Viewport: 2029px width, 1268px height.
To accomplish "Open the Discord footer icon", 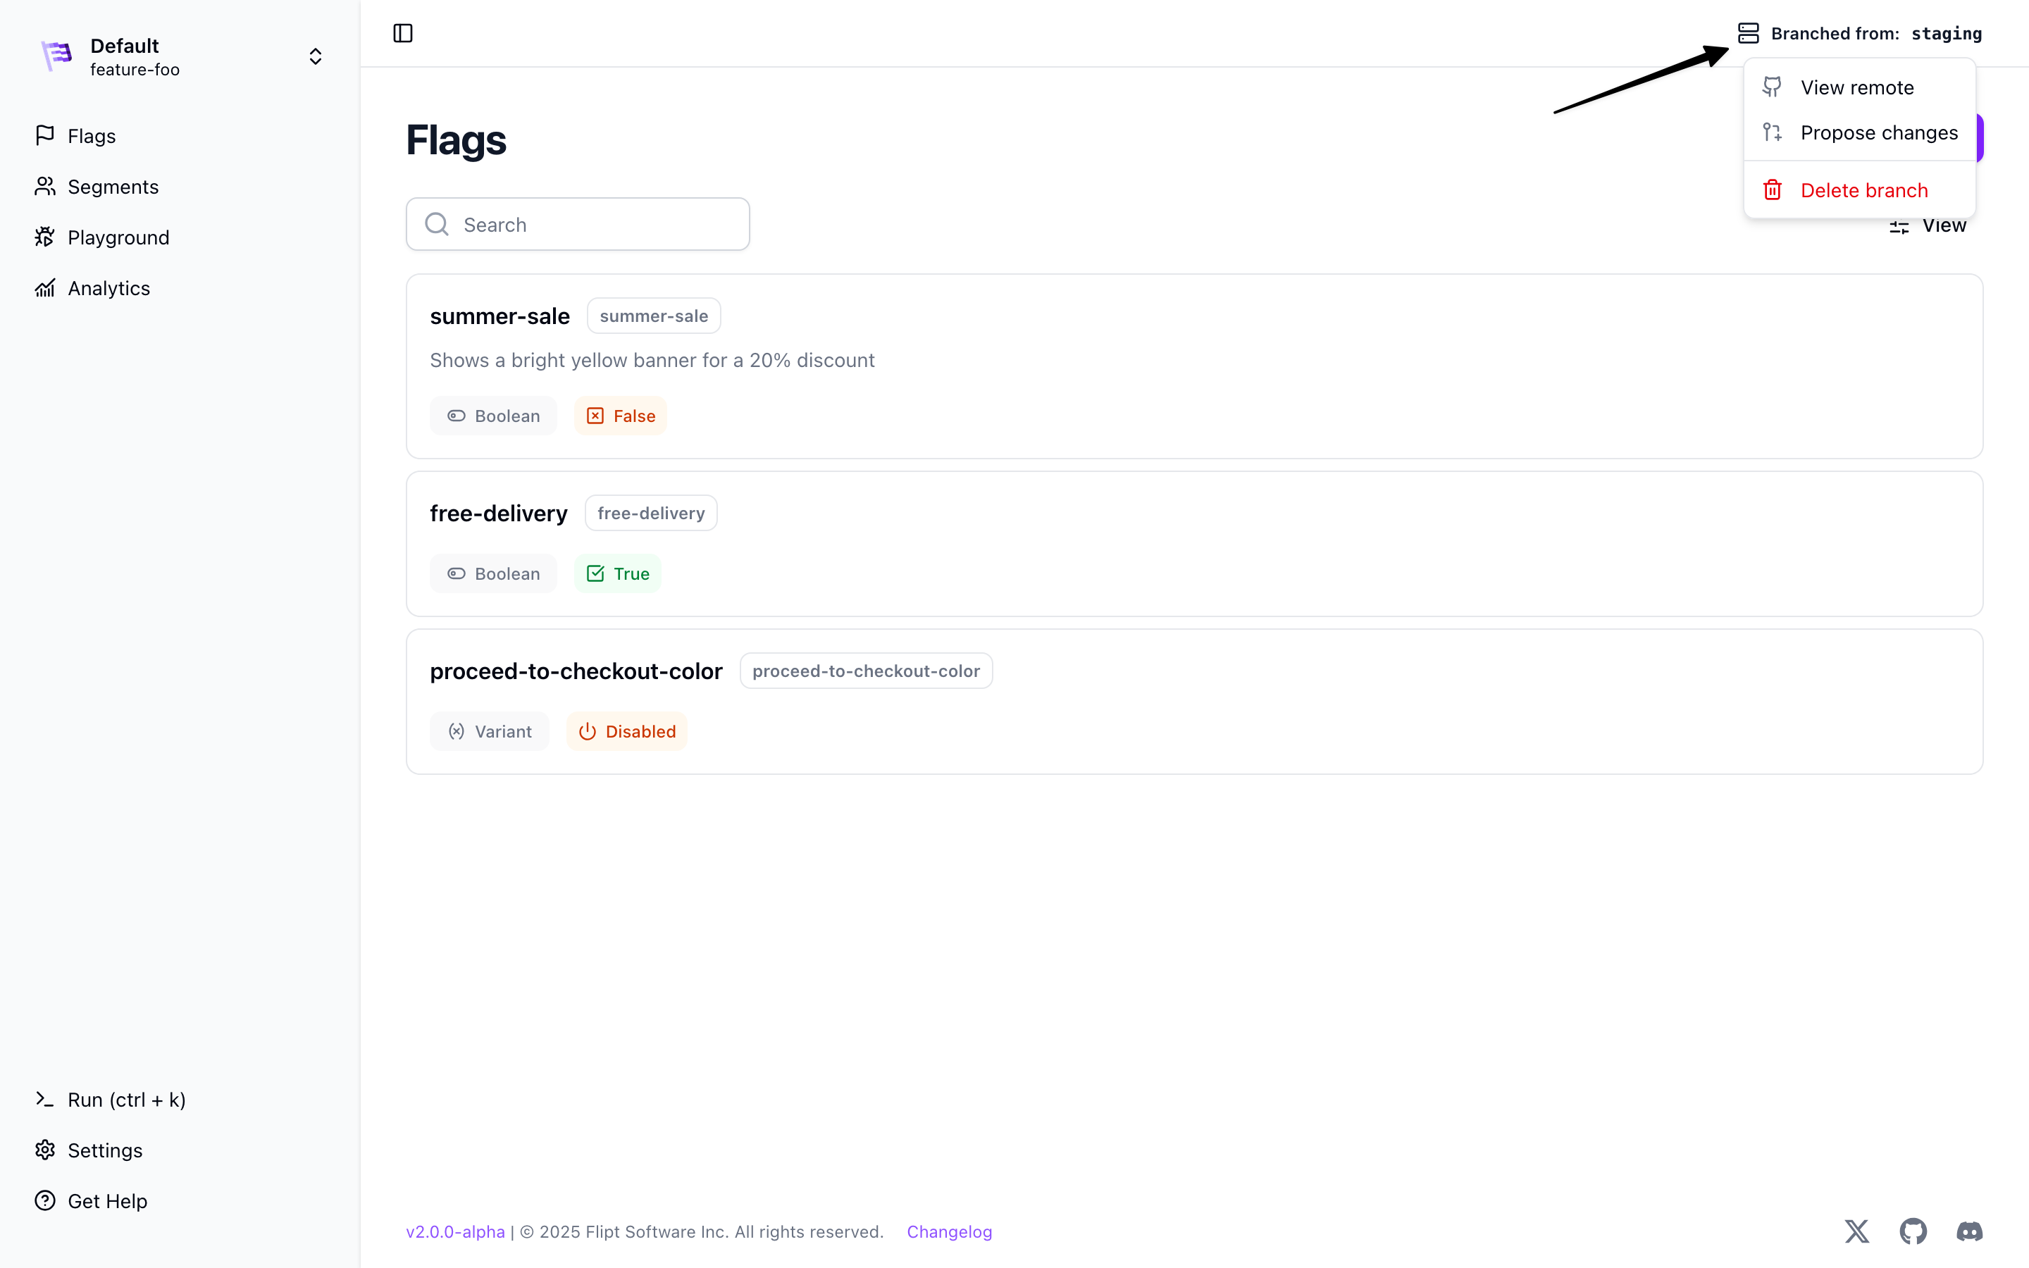I will click(1968, 1231).
